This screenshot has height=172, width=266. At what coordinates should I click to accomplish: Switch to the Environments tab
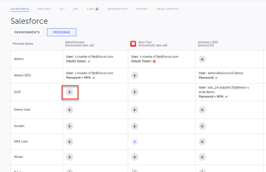[27, 32]
